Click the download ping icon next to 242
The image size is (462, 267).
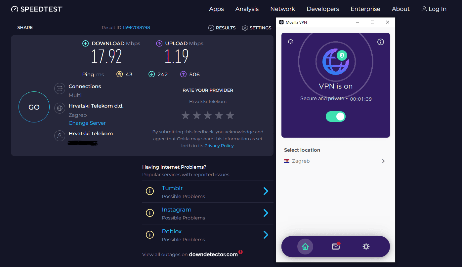coord(151,74)
